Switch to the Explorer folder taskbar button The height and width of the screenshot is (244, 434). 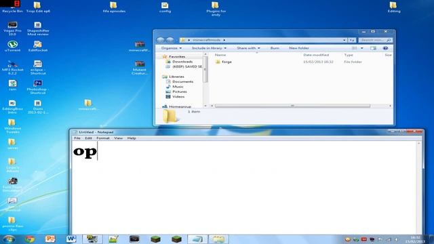[x=218, y=239]
